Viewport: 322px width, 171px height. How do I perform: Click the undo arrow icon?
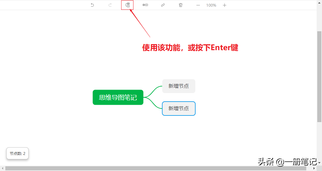pyautogui.click(x=92, y=5)
